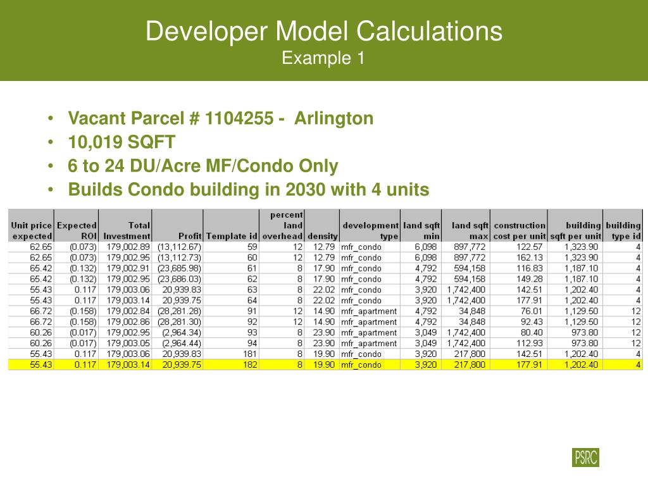Select construction cost cell '116.83'
The image size is (648, 486).
point(519,268)
